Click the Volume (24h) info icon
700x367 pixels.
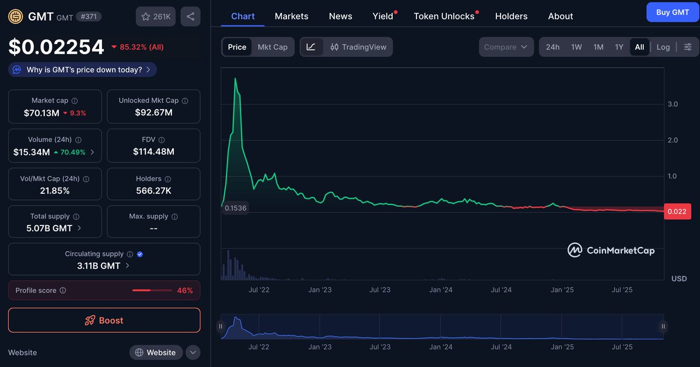78,140
